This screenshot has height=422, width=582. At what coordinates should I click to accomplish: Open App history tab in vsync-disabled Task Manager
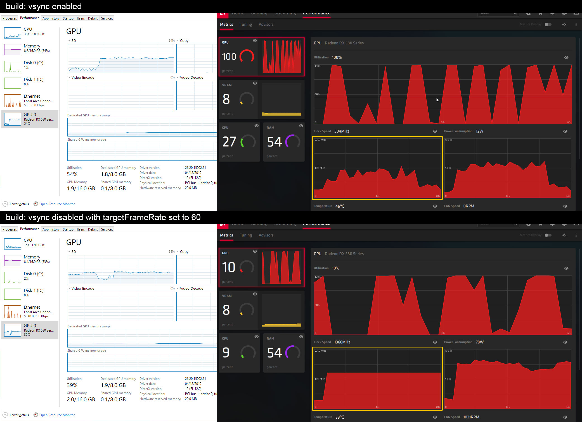click(51, 229)
